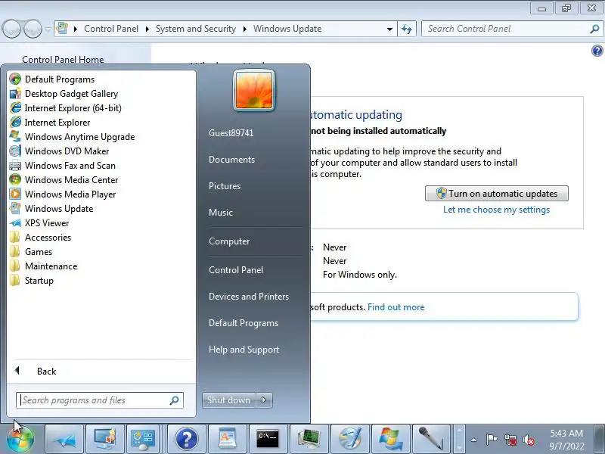Click the Find out more link

point(396,307)
